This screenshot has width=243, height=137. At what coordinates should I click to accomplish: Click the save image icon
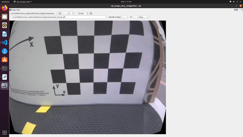[x=91, y=13]
